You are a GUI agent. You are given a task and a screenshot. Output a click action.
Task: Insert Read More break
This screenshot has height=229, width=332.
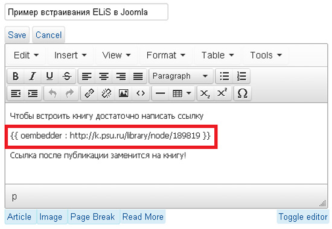143,217
